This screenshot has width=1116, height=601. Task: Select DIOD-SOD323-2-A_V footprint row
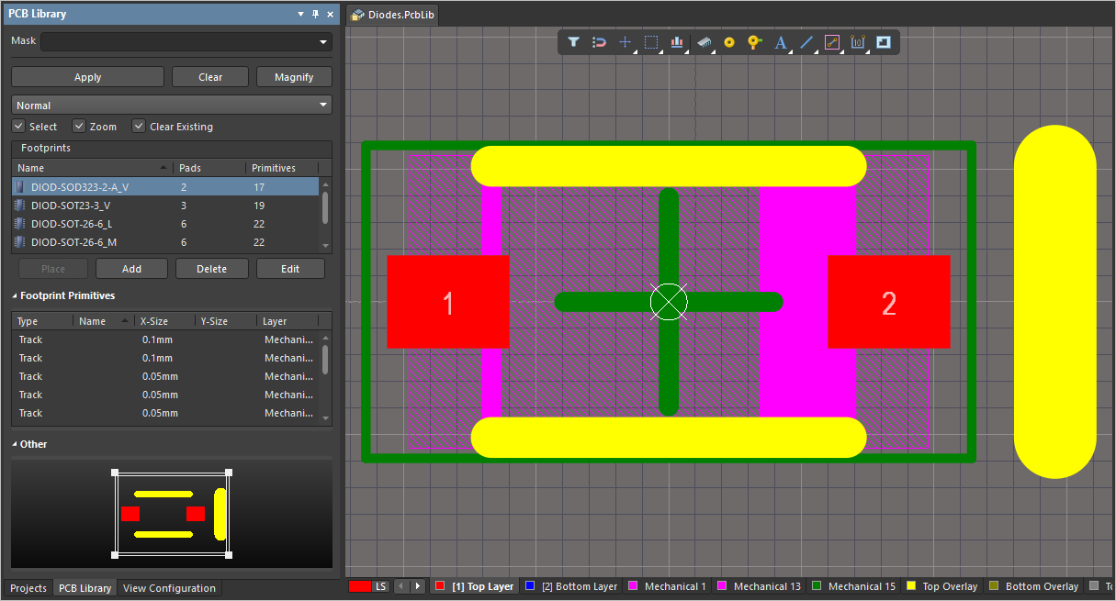165,186
